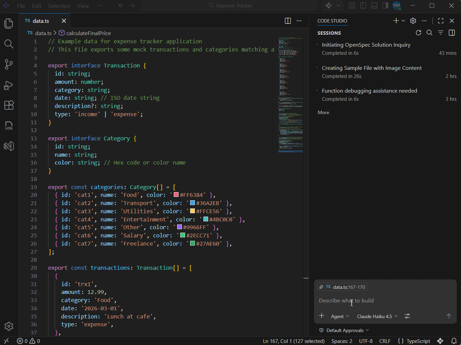
Task: Change language mode TypeScript in status bar
Action: [x=418, y=341]
